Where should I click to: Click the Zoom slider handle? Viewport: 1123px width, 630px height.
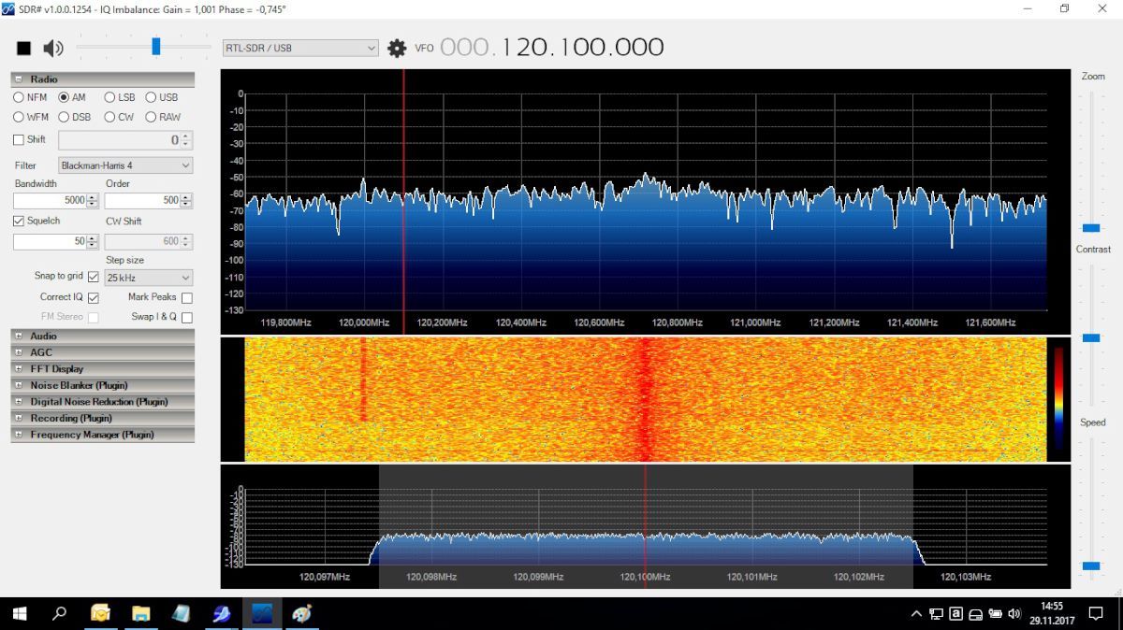click(1091, 228)
